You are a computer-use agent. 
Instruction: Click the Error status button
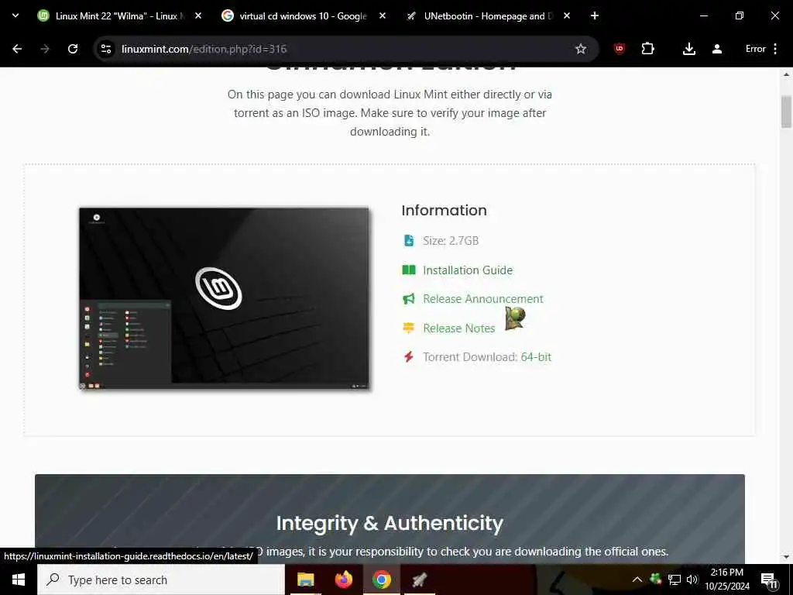(756, 49)
